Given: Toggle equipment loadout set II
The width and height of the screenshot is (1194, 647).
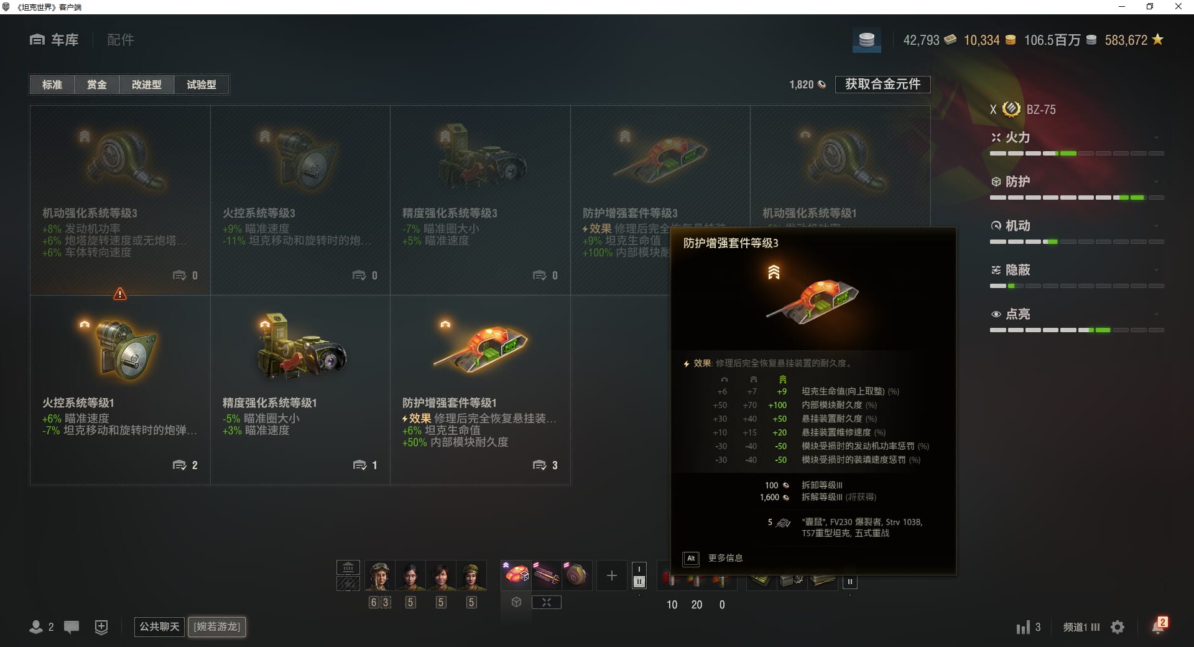Looking at the screenshot, I should pos(639,582).
